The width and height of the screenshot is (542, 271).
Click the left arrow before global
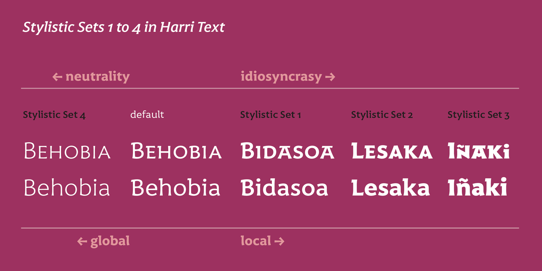82,241
